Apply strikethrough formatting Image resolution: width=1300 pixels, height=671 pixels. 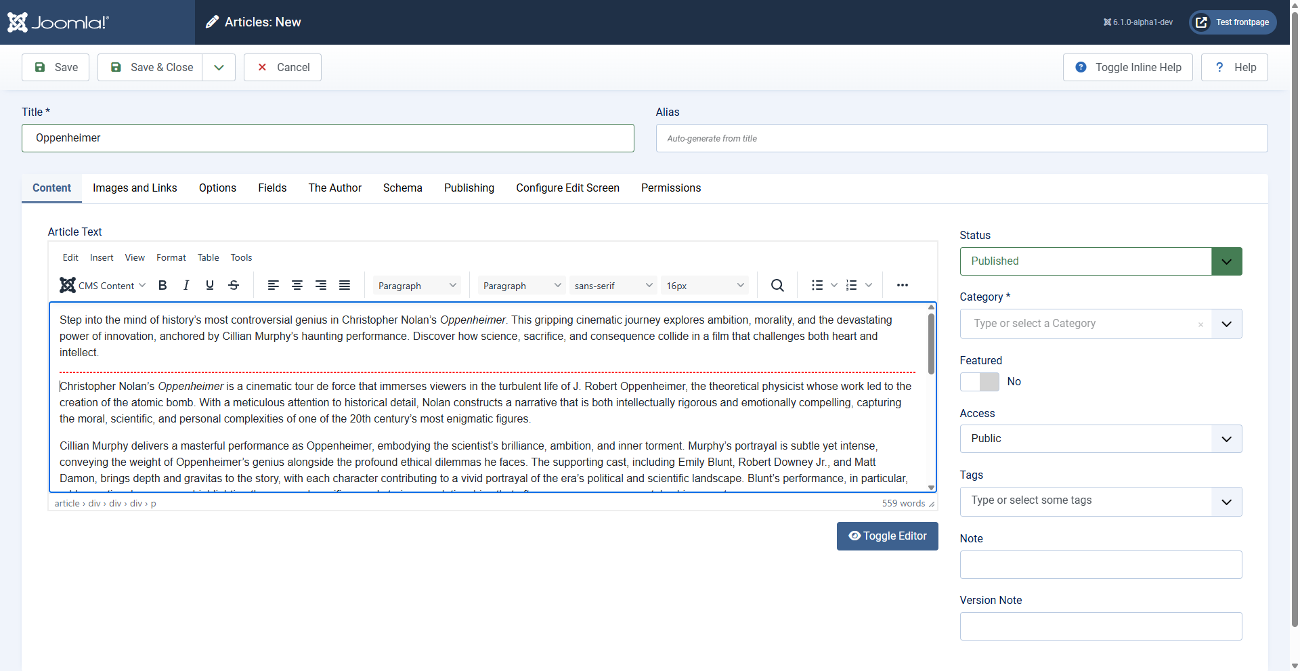coord(233,285)
